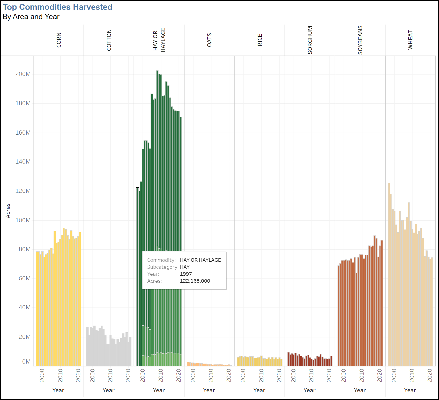Click the 2000 tick in the CORN panel

coord(42,375)
